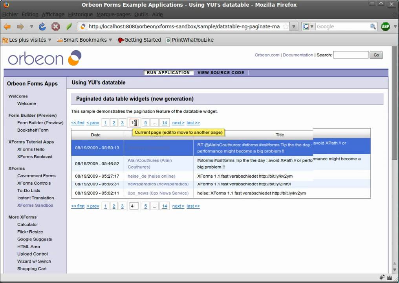The height and width of the screenshot is (283, 399).
Task: Sort the table by Date column header
Action: [x=96, y=135]
